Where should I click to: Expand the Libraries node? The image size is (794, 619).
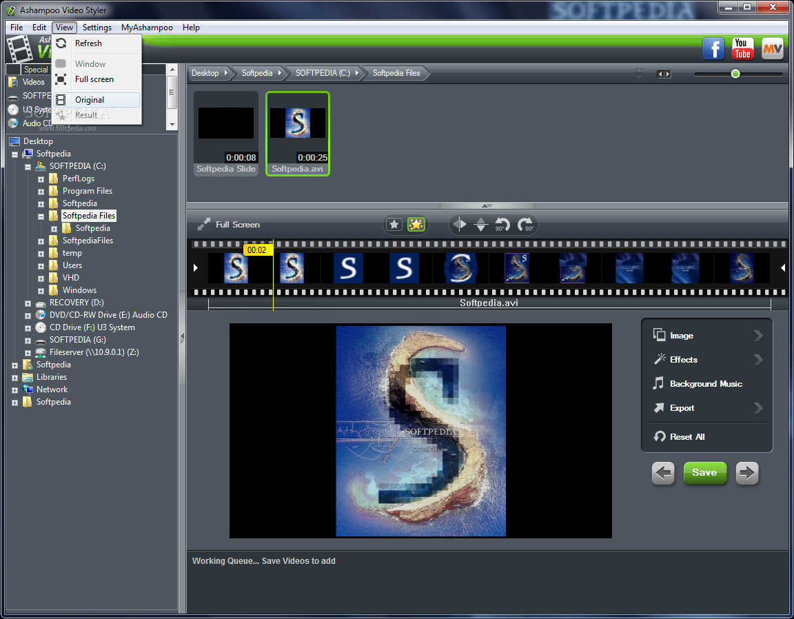click(14, 378)
